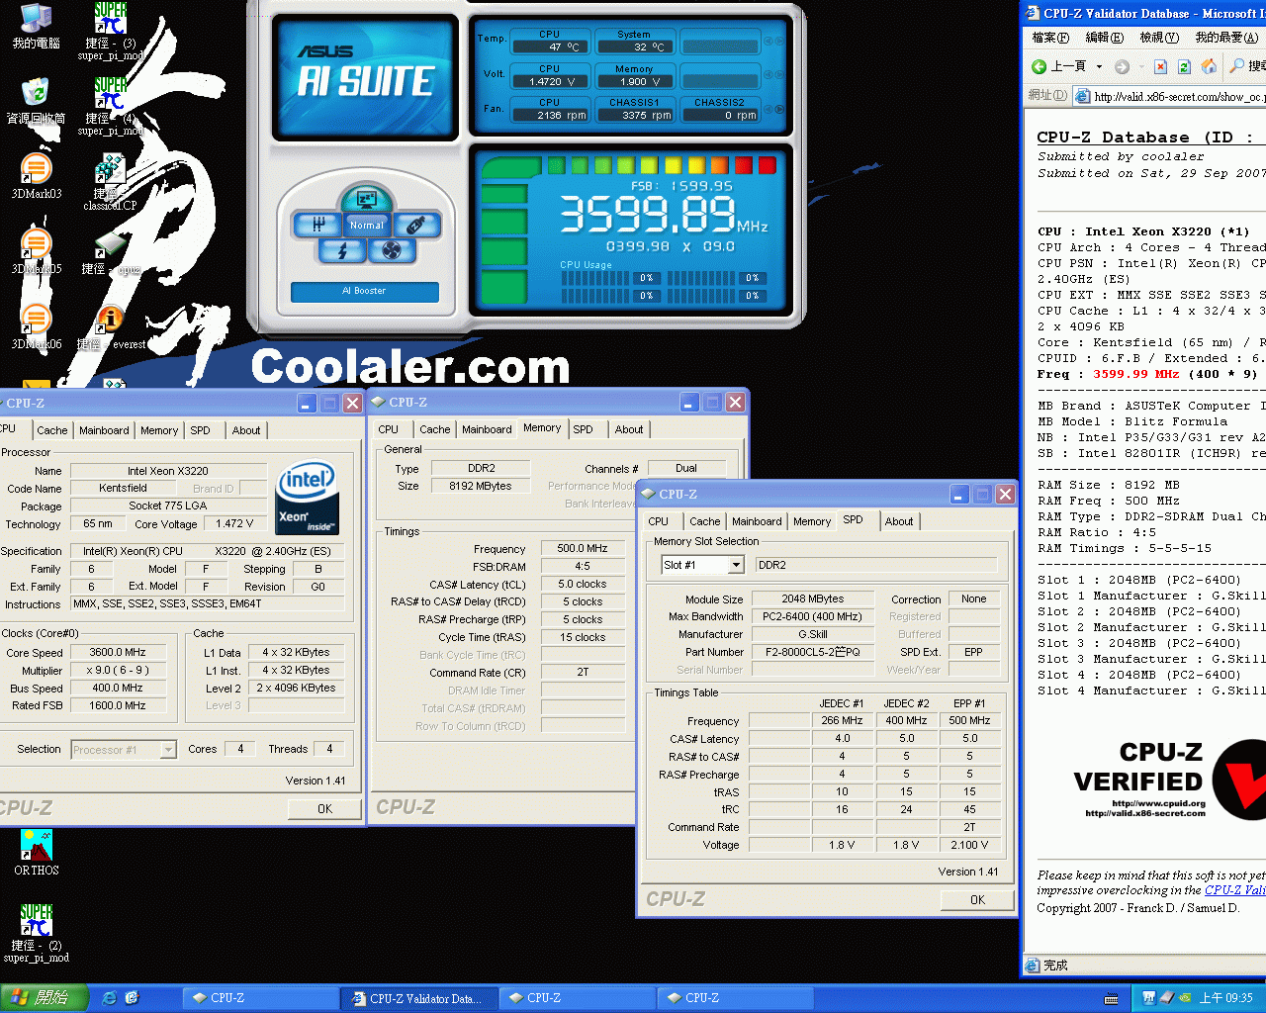
Task: Click OK in the front CPU-Z SPD window
Action: tap(977, 899)
